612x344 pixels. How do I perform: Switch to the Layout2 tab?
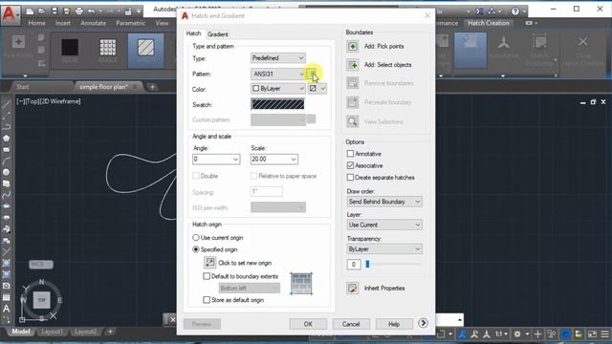click(85, 332)
